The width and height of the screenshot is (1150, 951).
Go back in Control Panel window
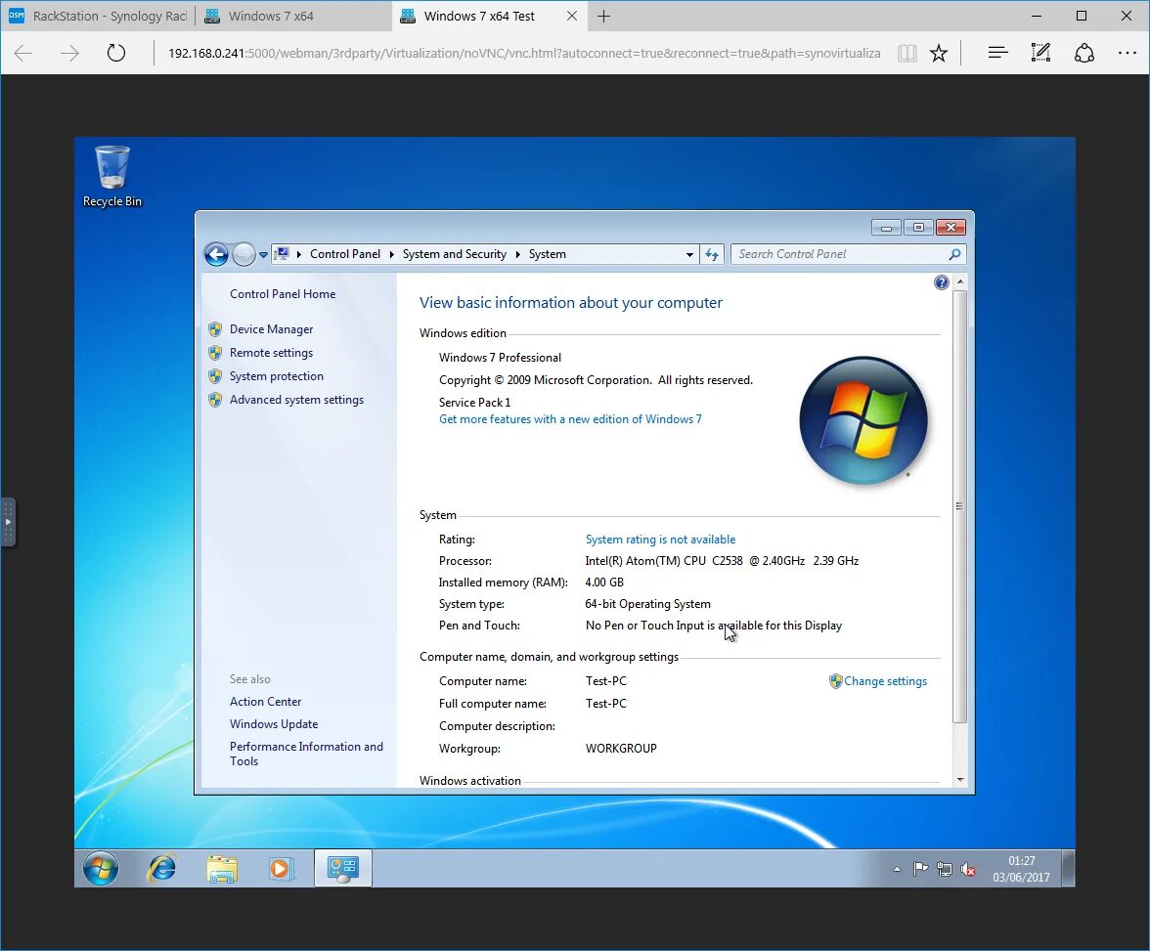point(216,254)
